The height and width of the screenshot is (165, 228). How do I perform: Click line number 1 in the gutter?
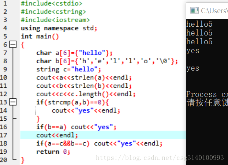(x=5, y=3)
